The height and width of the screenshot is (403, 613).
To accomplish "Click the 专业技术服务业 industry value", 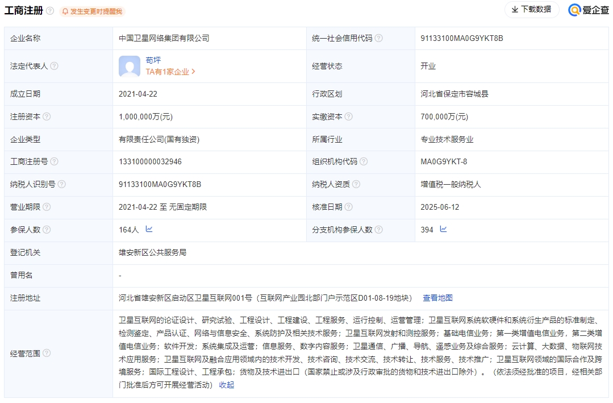I will click(447, 139).
